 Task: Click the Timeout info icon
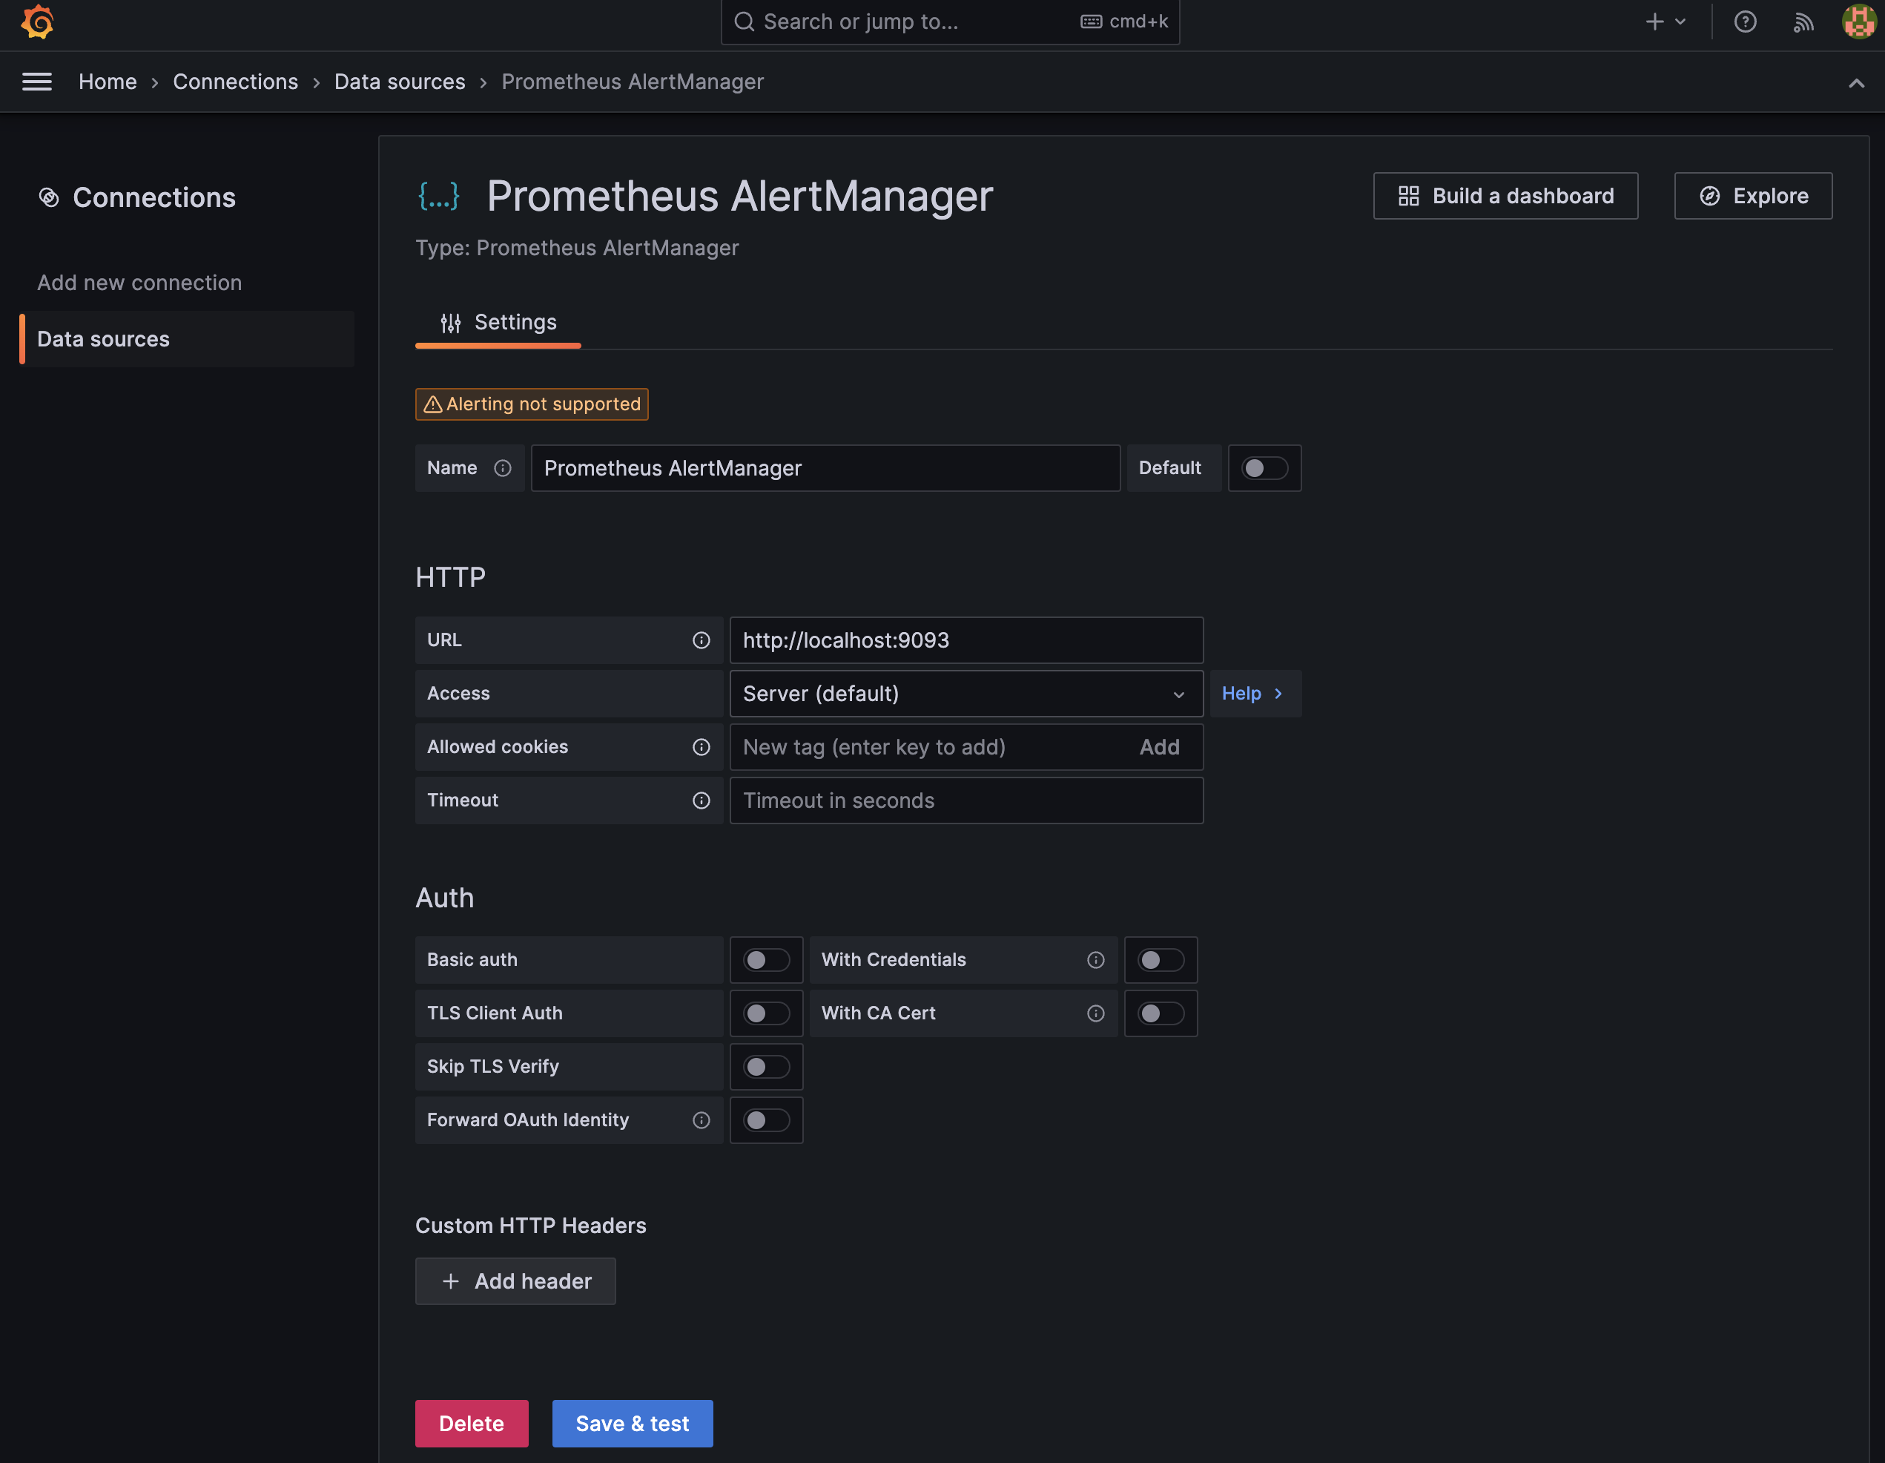pyautogui.click(x=701, y=800)
